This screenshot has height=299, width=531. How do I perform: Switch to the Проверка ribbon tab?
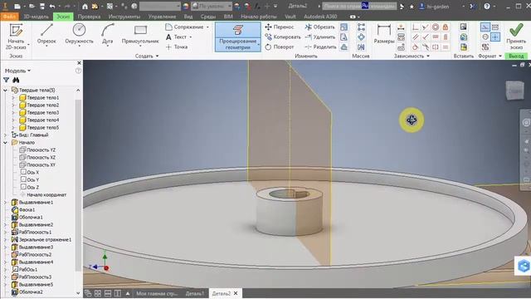coord(89,17)
